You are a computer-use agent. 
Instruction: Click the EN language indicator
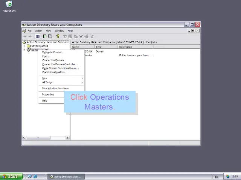pos(217,177)
